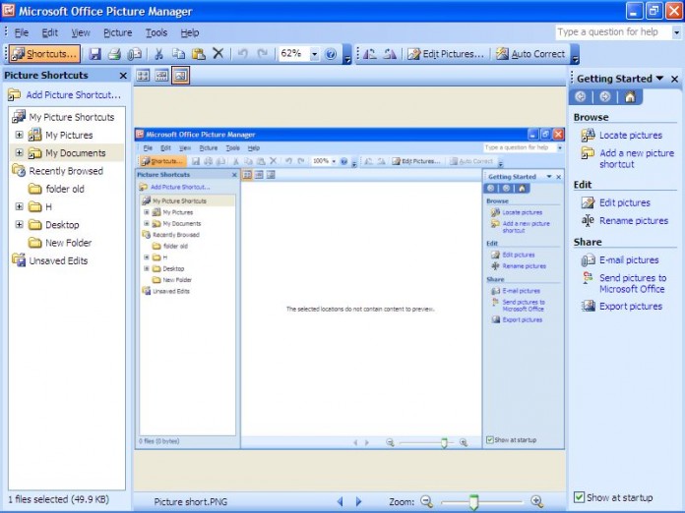Close the Picture Shortcuts pane
This screenshot has width=685, height=513.
pos(123,76)
